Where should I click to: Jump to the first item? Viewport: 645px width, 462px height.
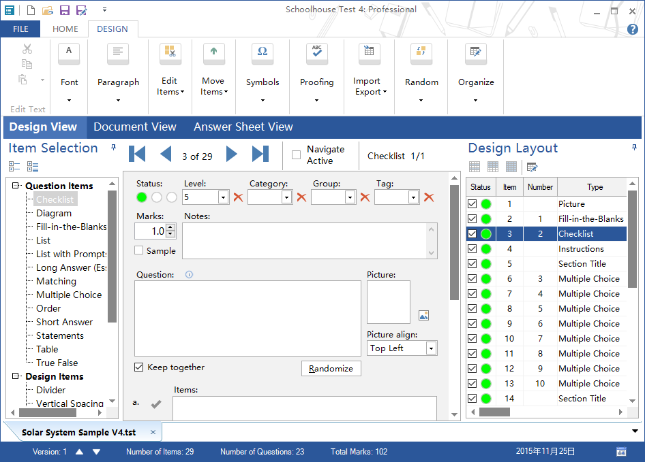click(137, 154)
